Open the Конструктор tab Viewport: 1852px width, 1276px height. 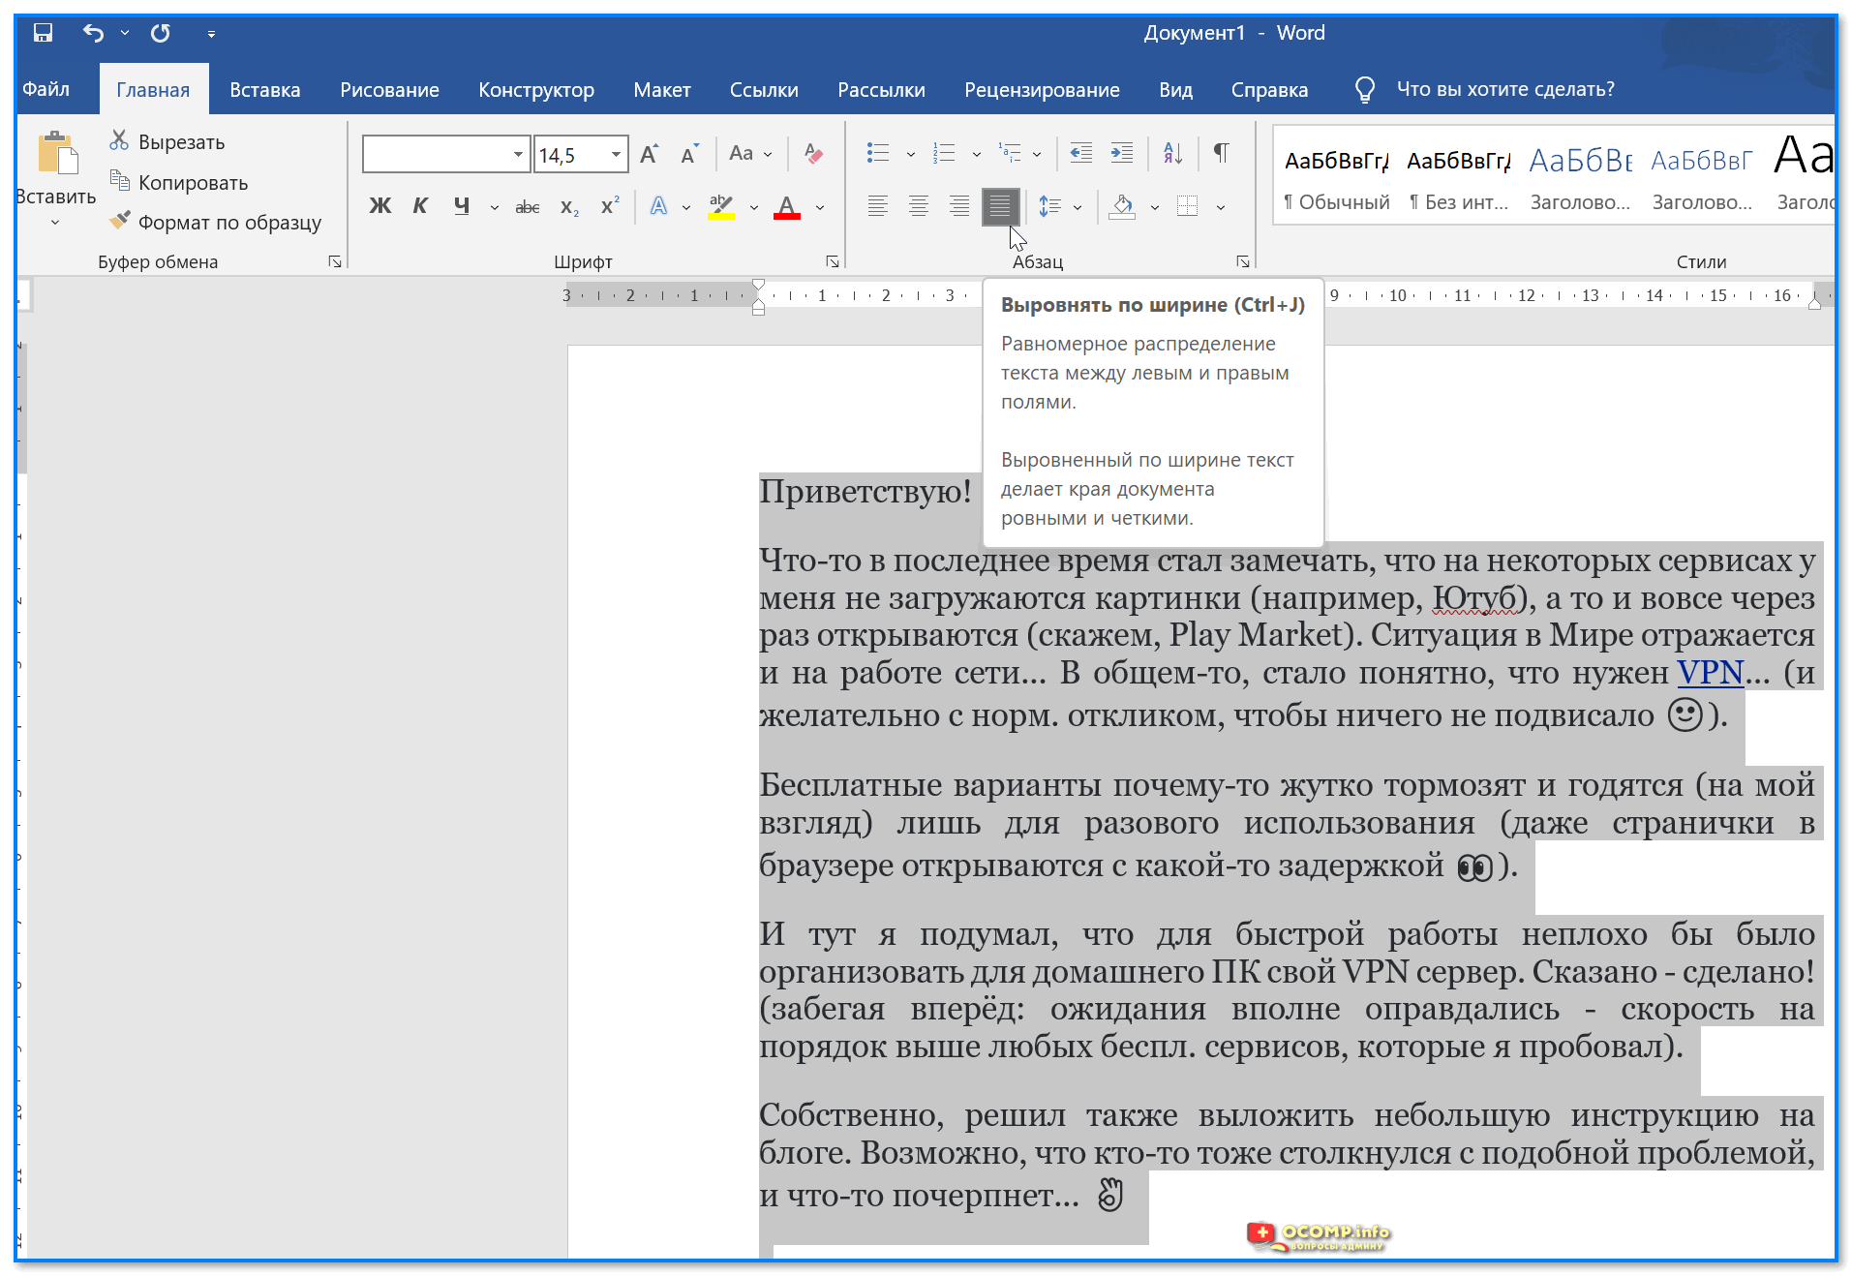(x=536, y=89)
